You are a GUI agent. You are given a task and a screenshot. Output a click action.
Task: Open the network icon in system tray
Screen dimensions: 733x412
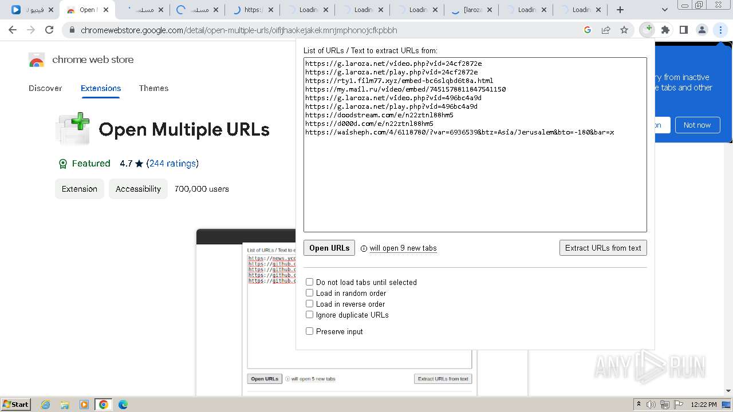pyautogui.click(x=665, y=405)
